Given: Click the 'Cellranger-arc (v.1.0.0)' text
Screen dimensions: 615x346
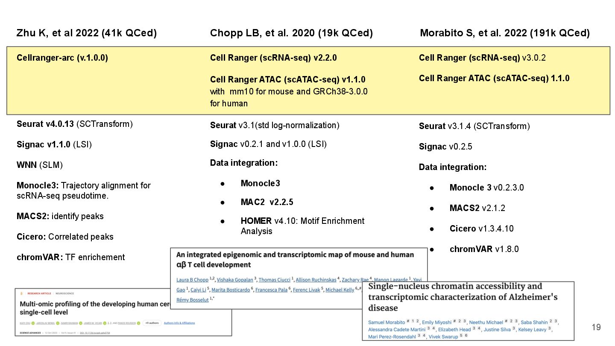Looking at the screenshot, I should click(x=62, y=58).
